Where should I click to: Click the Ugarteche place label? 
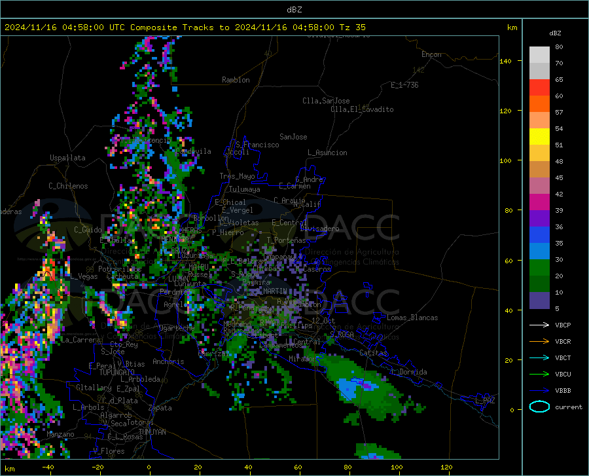coord(177,328)
